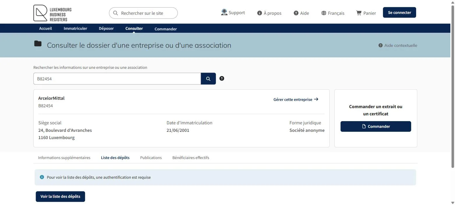Focus the Rechercher sur le site field

[143, 13]
